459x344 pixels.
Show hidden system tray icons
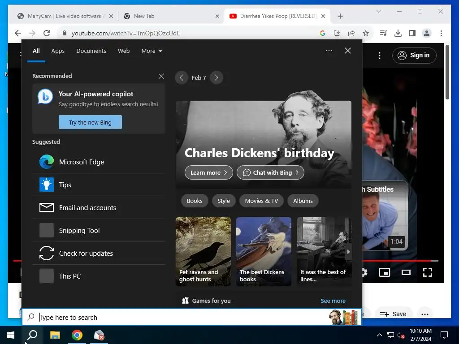pyautogui.click(x=379, y=335)
